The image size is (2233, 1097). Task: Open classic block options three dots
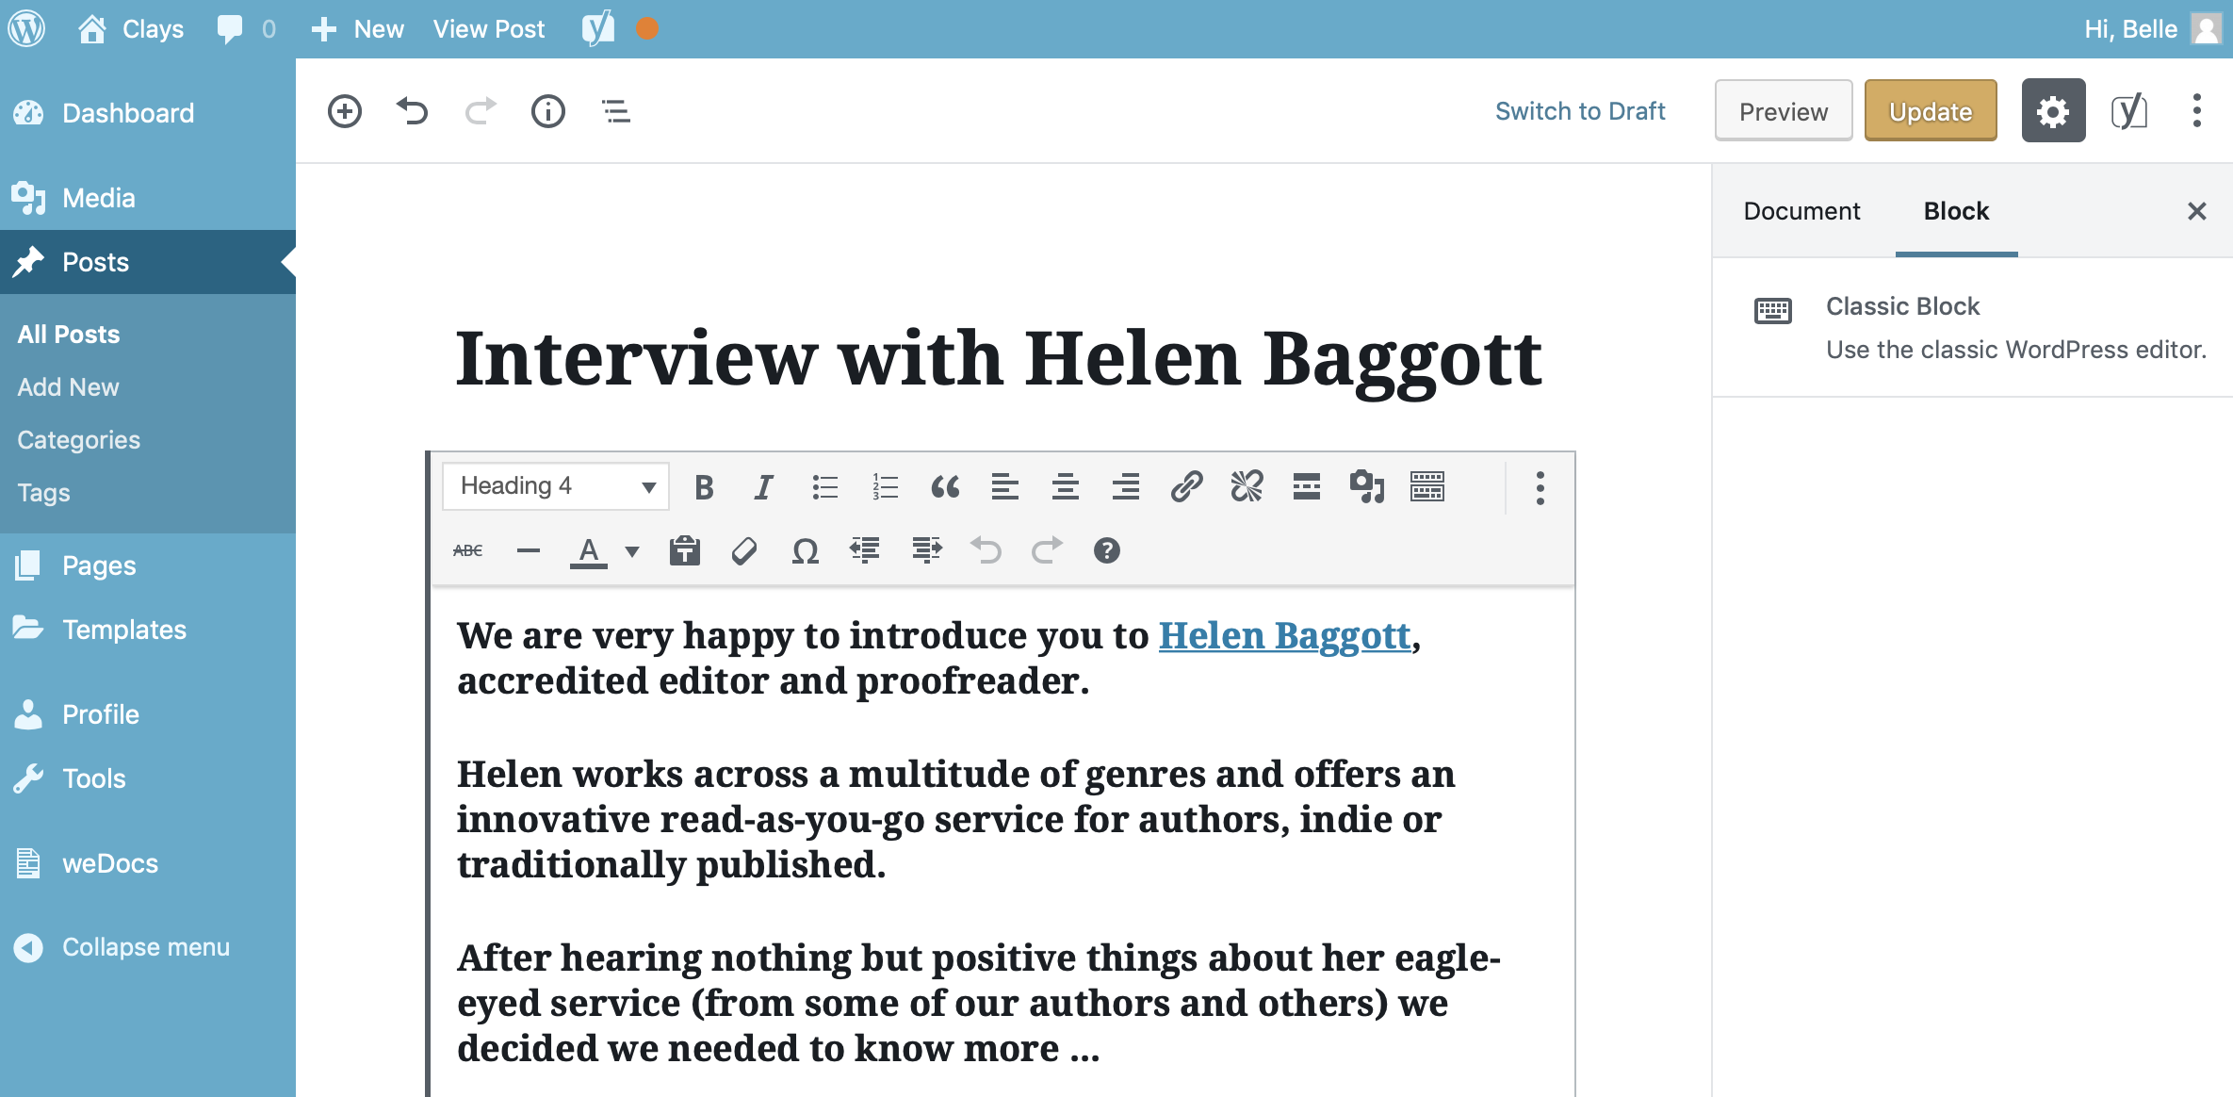click(1540, 488)
